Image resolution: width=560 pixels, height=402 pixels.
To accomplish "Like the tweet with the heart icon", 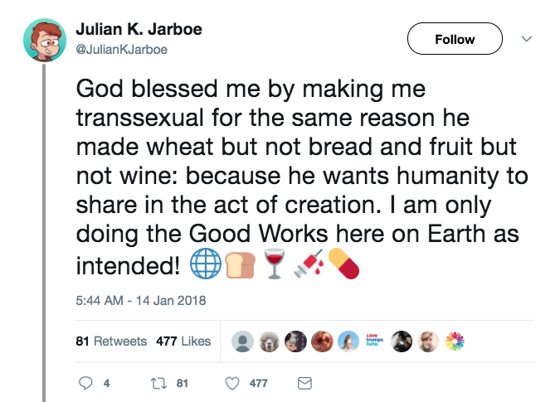I will pyautogui.click(x=233, y=383).
